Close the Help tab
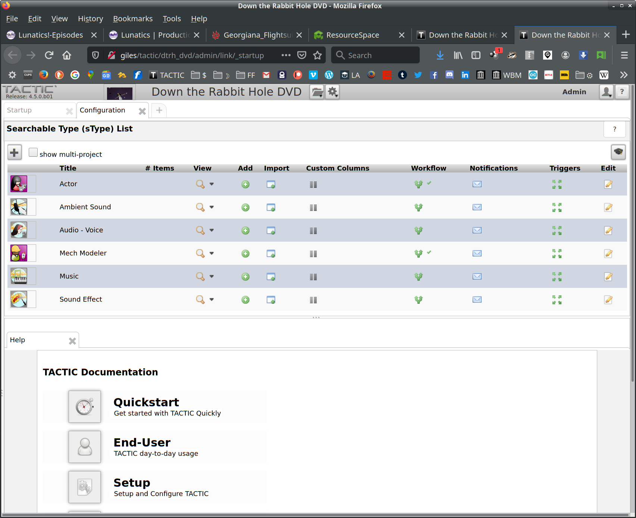 72,341
